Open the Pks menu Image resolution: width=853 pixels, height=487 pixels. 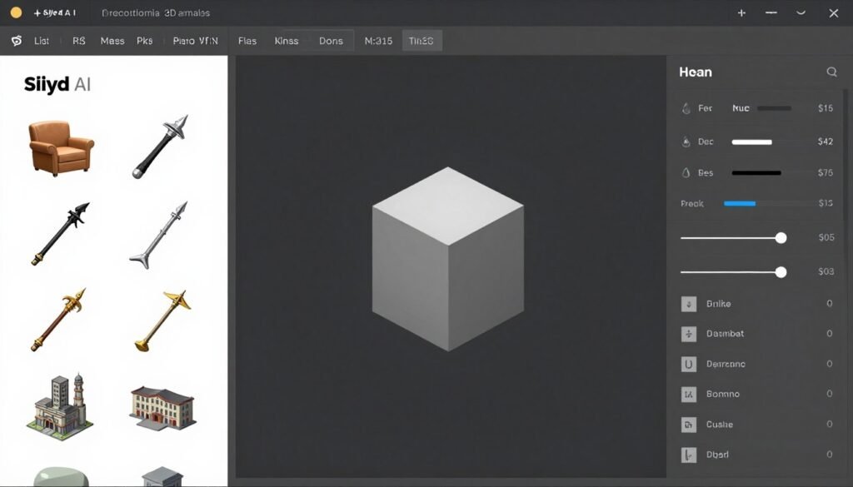[144, 41]
